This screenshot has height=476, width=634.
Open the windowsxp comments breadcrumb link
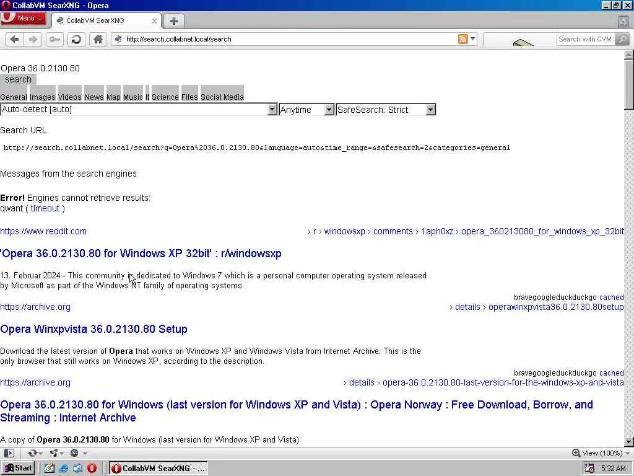click(x=466, y=232)
